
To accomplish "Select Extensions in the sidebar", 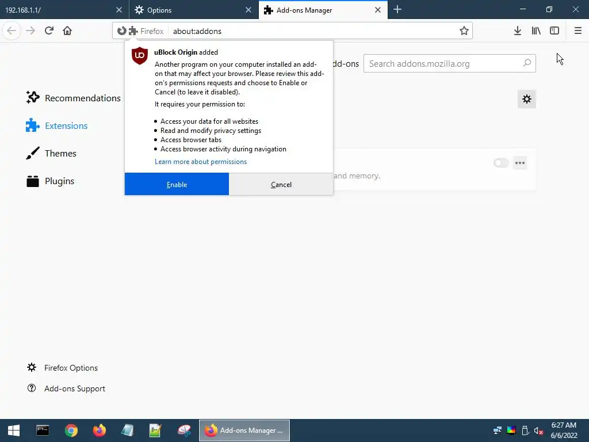I will pos(57,125).
